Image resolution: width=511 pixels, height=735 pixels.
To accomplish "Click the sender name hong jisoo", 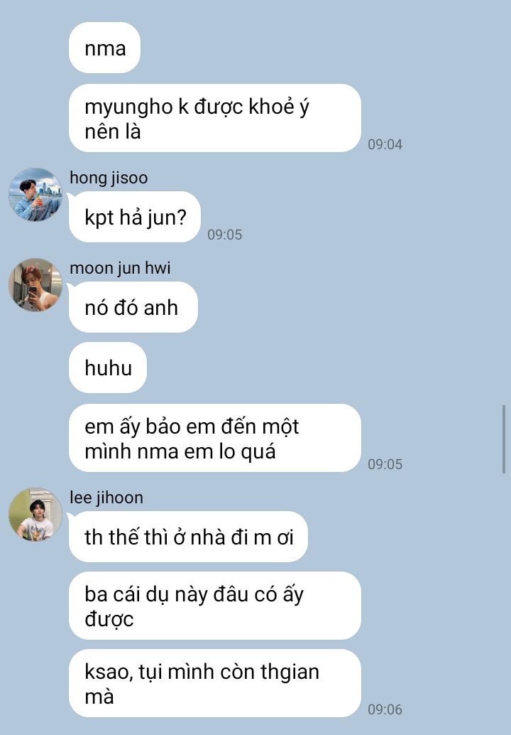I will [109, 178].
